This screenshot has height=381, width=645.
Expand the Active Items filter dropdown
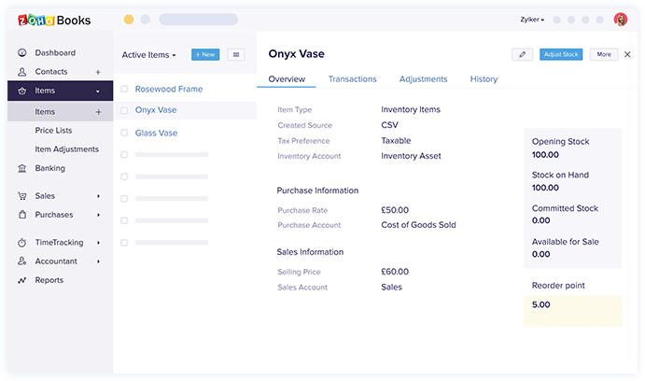click(149, 55)
